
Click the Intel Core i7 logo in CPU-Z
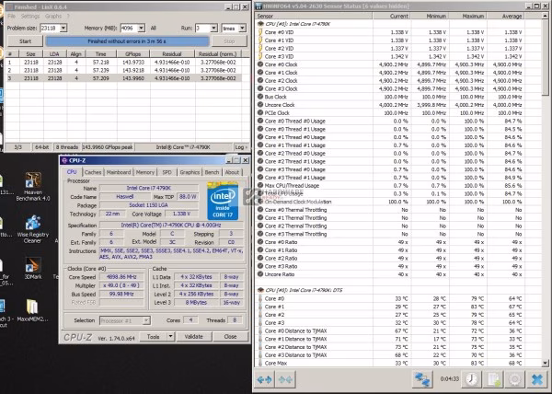(223, 201)
